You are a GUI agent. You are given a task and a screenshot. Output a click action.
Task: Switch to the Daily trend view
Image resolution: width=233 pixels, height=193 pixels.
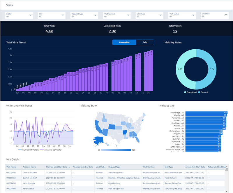(x=146, y=42)
